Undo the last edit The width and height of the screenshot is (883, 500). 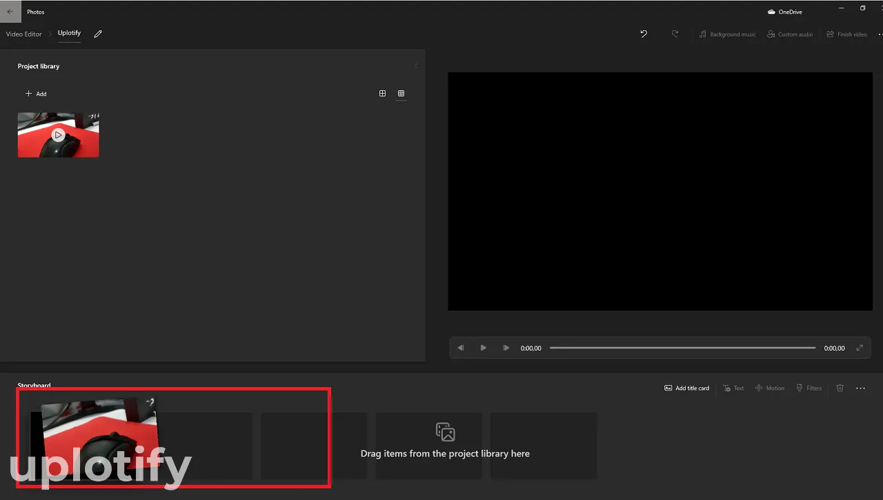[x=644, y=34]
